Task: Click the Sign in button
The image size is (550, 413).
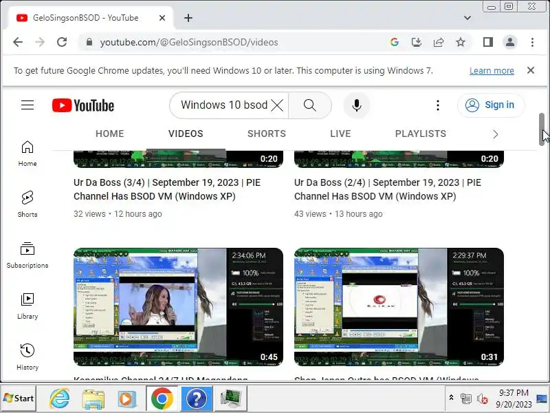Action: click(x=491, y=105)
